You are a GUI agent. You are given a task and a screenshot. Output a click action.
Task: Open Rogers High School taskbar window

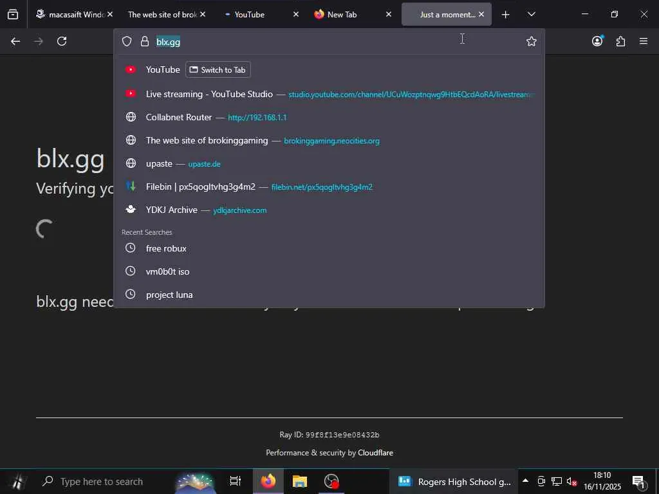(454, 481)
